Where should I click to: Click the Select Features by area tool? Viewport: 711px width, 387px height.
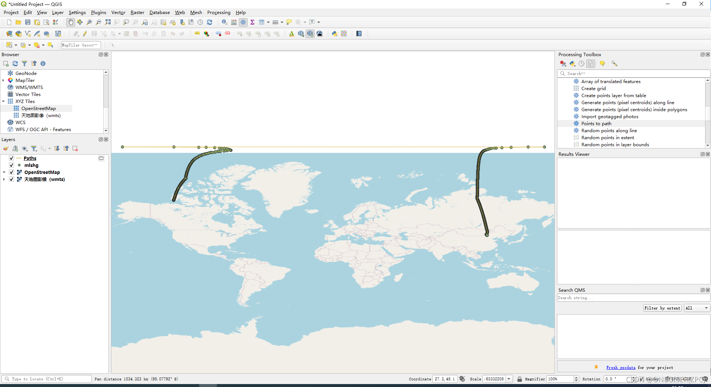pyautogui.click(x=9, y=45)
